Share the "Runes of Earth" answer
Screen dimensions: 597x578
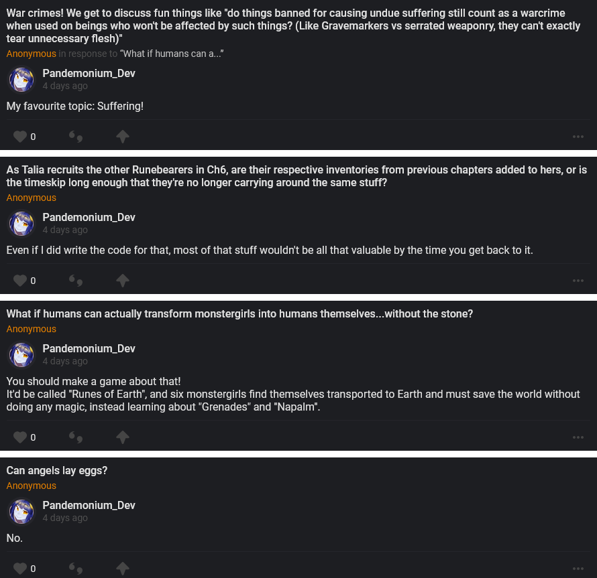[x=122, y=437]
